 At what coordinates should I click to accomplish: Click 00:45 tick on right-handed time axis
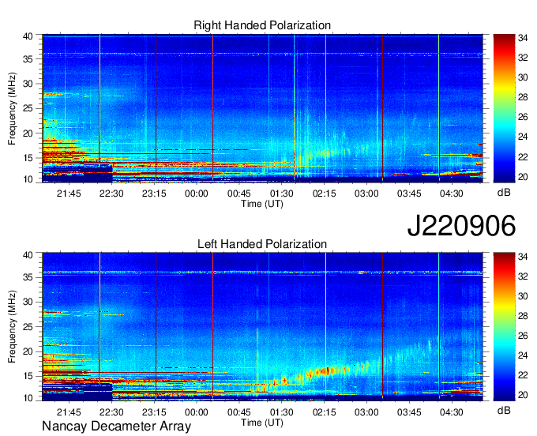coord(239,194)
